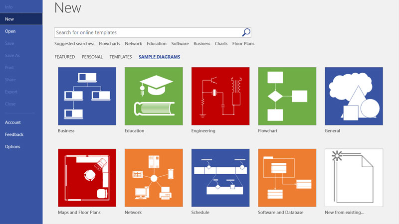
Task: Choose the Engineering circuit diagram icon
Action: point(220,96)
